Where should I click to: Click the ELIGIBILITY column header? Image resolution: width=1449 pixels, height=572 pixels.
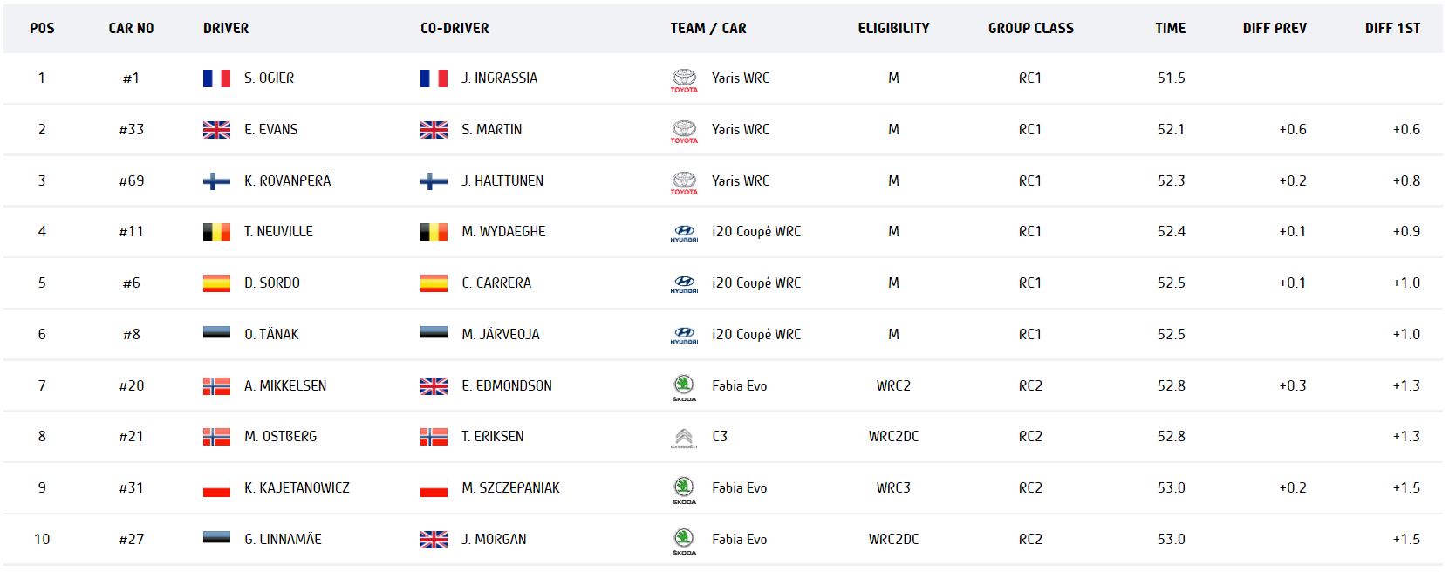(x=893, y=28)
